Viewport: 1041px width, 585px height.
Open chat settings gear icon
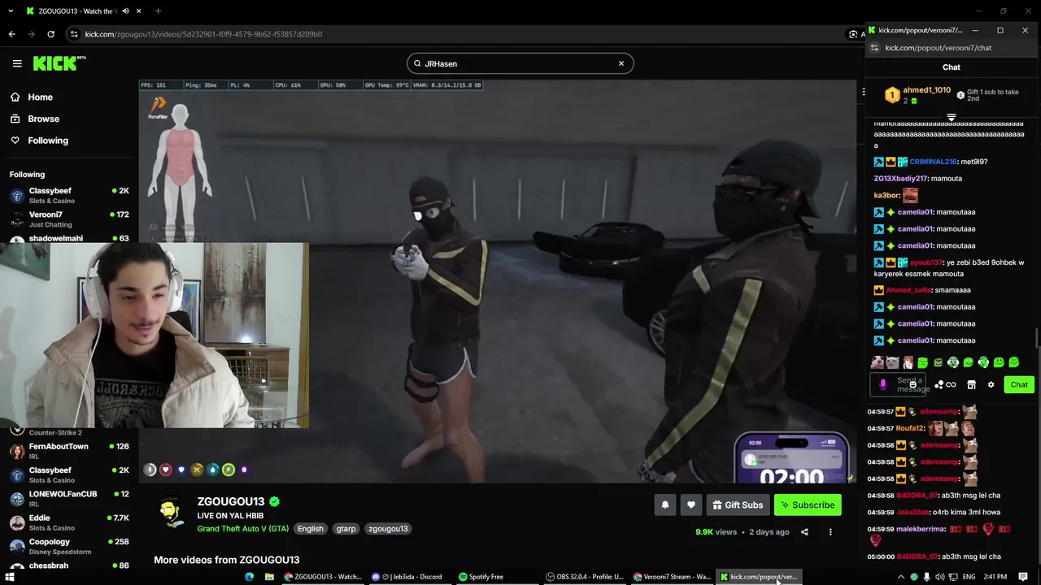tap(991, 384)
